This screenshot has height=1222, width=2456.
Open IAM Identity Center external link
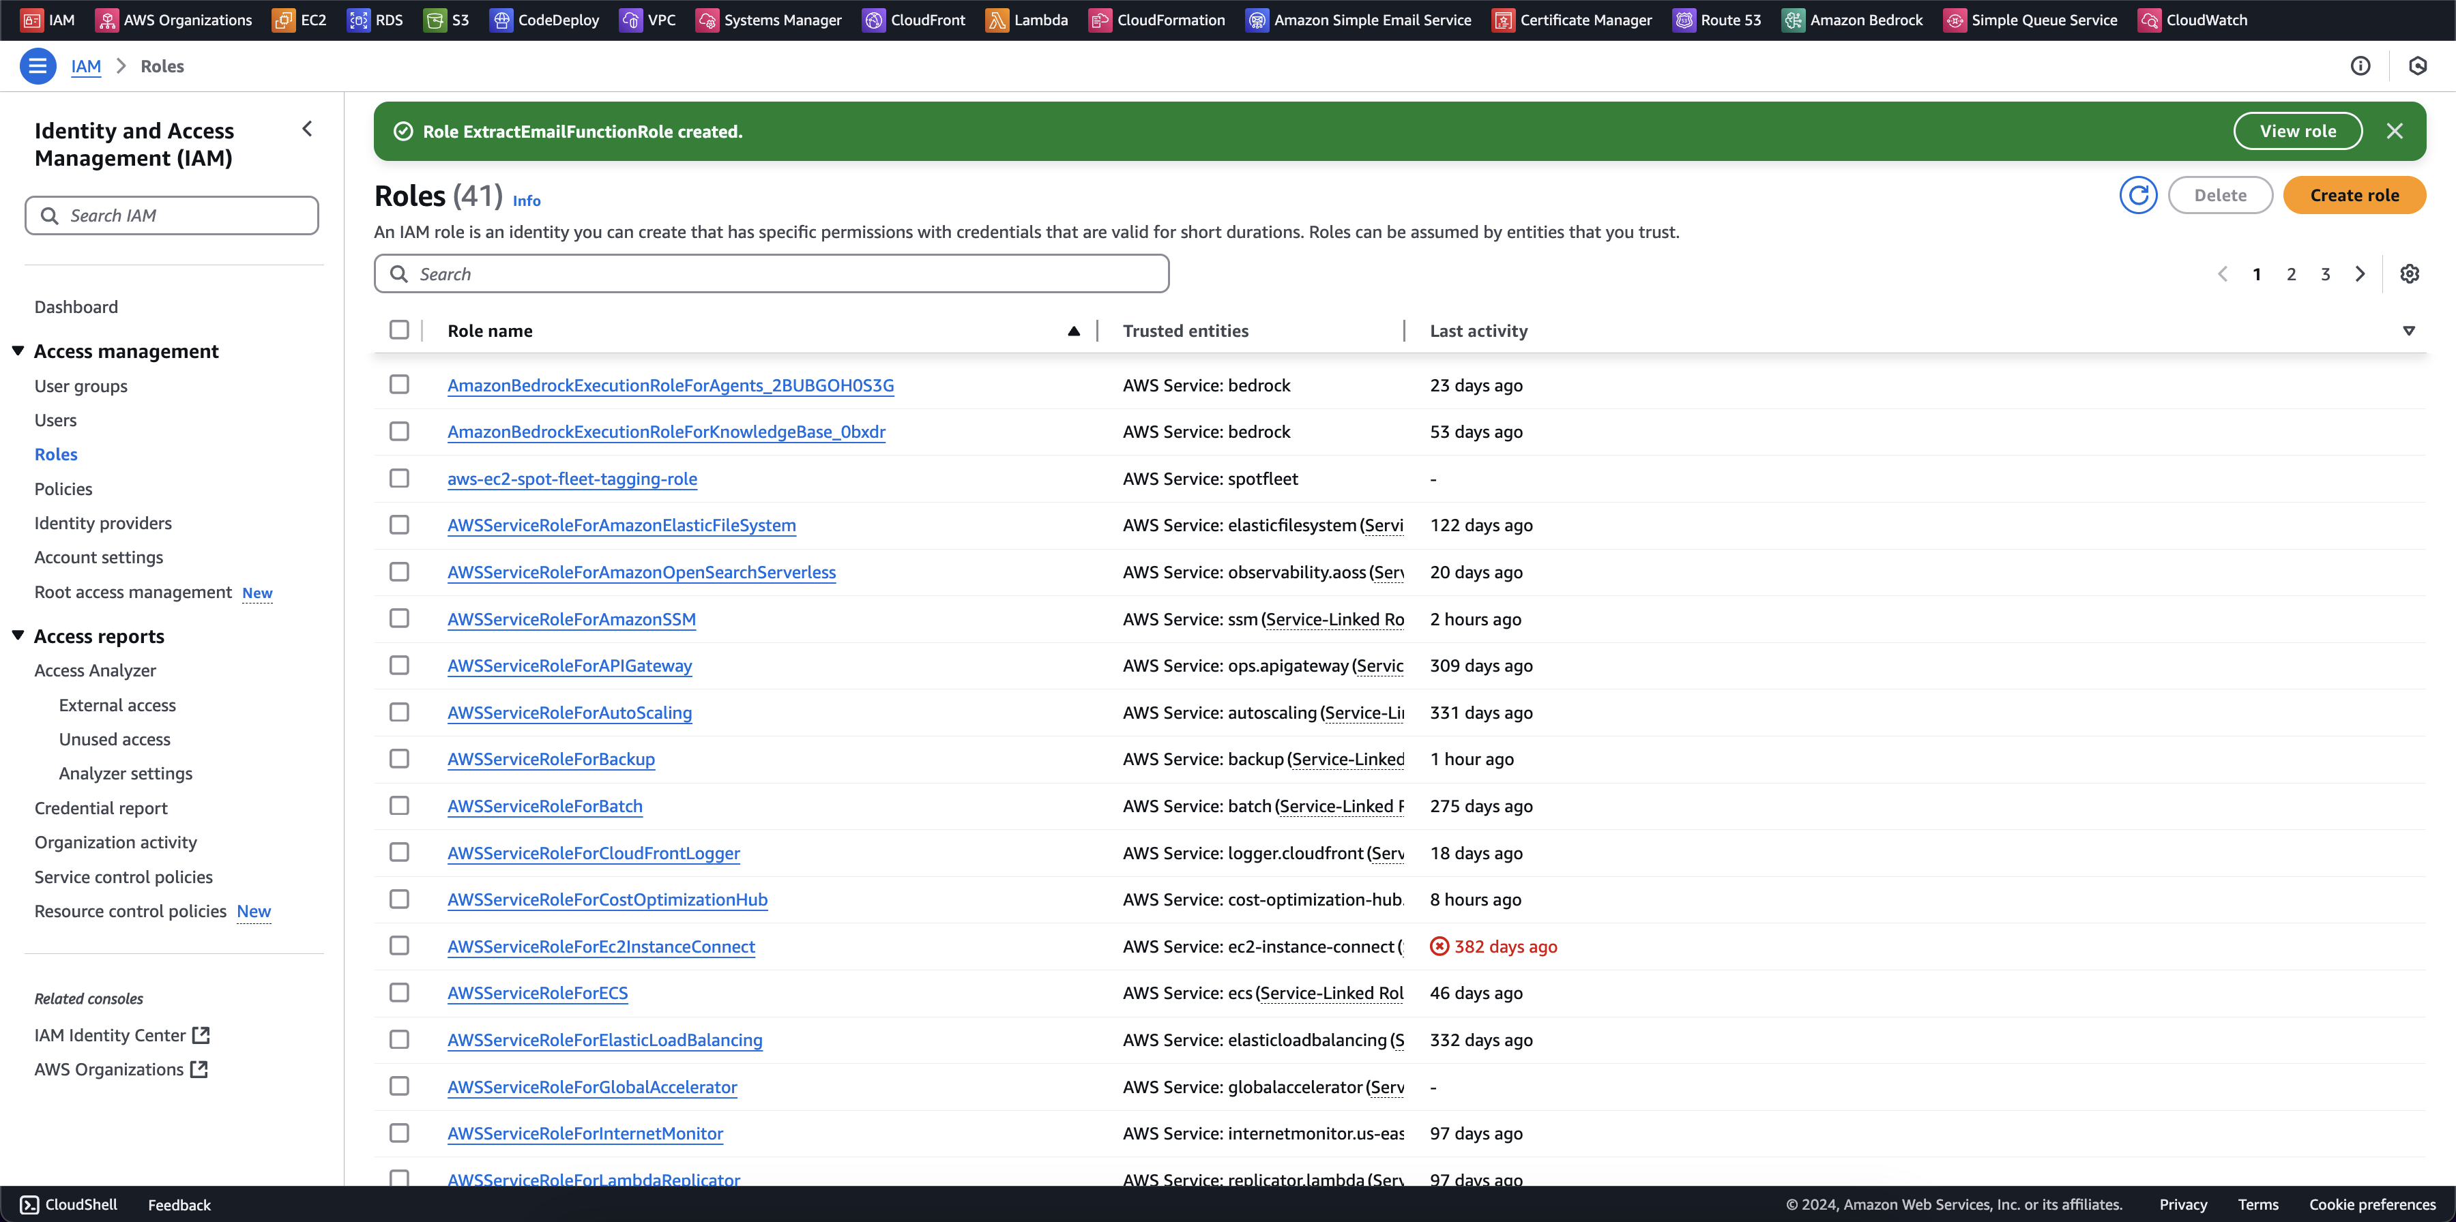200,1035
